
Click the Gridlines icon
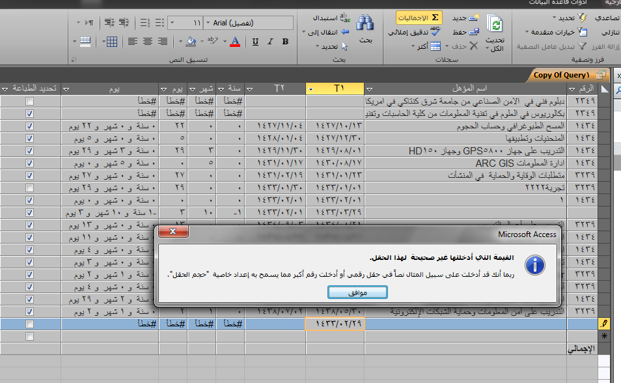click(112, 41)
